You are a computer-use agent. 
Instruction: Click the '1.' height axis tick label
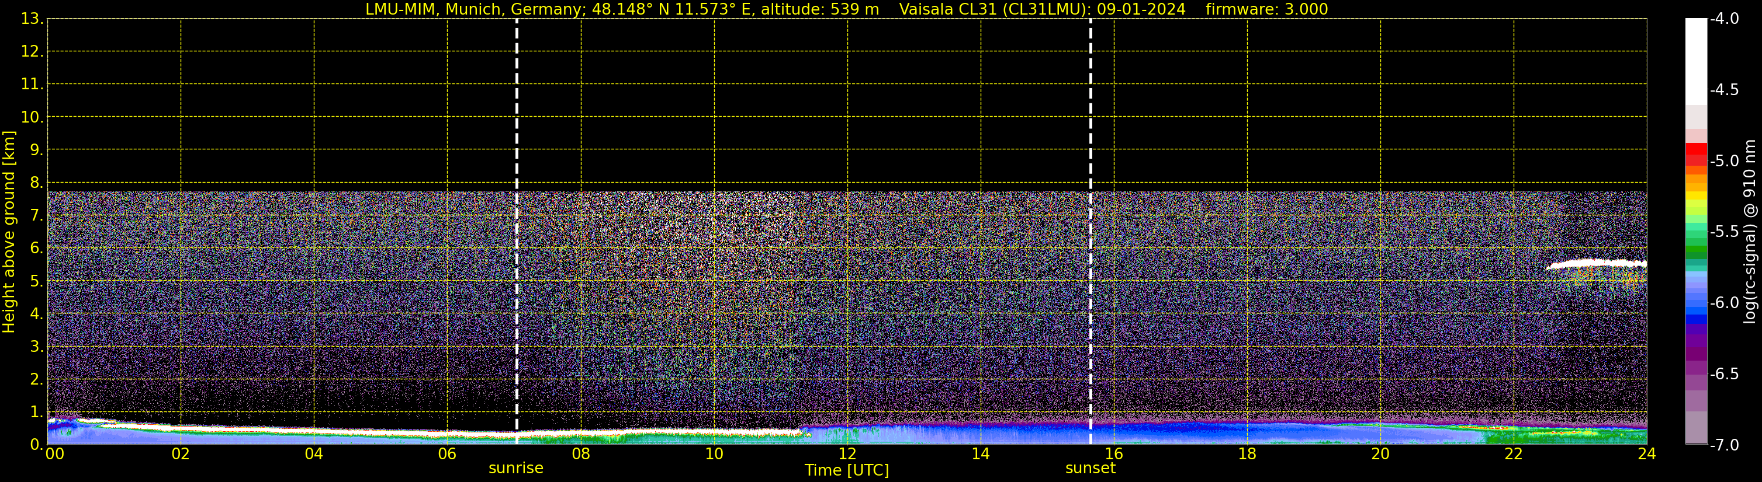(36, 411)
